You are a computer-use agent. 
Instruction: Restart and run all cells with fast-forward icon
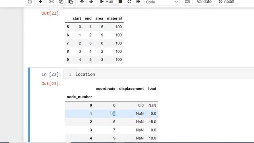point(138,2)
